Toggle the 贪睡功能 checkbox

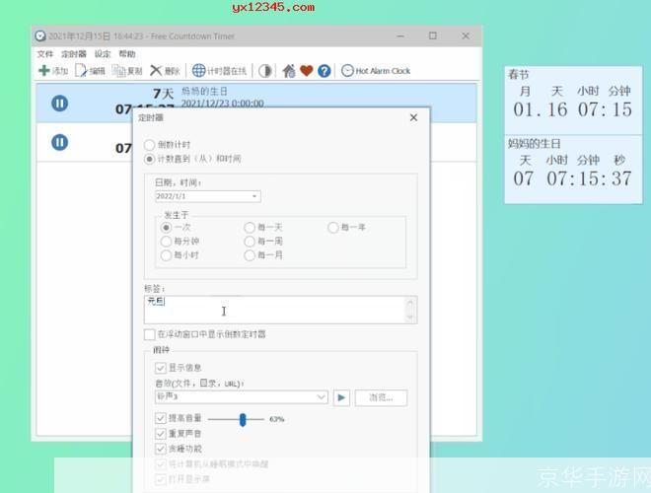click(160, 449)
